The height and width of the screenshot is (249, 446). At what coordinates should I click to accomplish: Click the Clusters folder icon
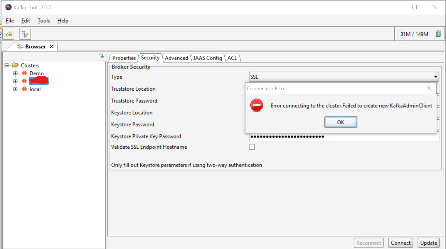pos(15,65)
